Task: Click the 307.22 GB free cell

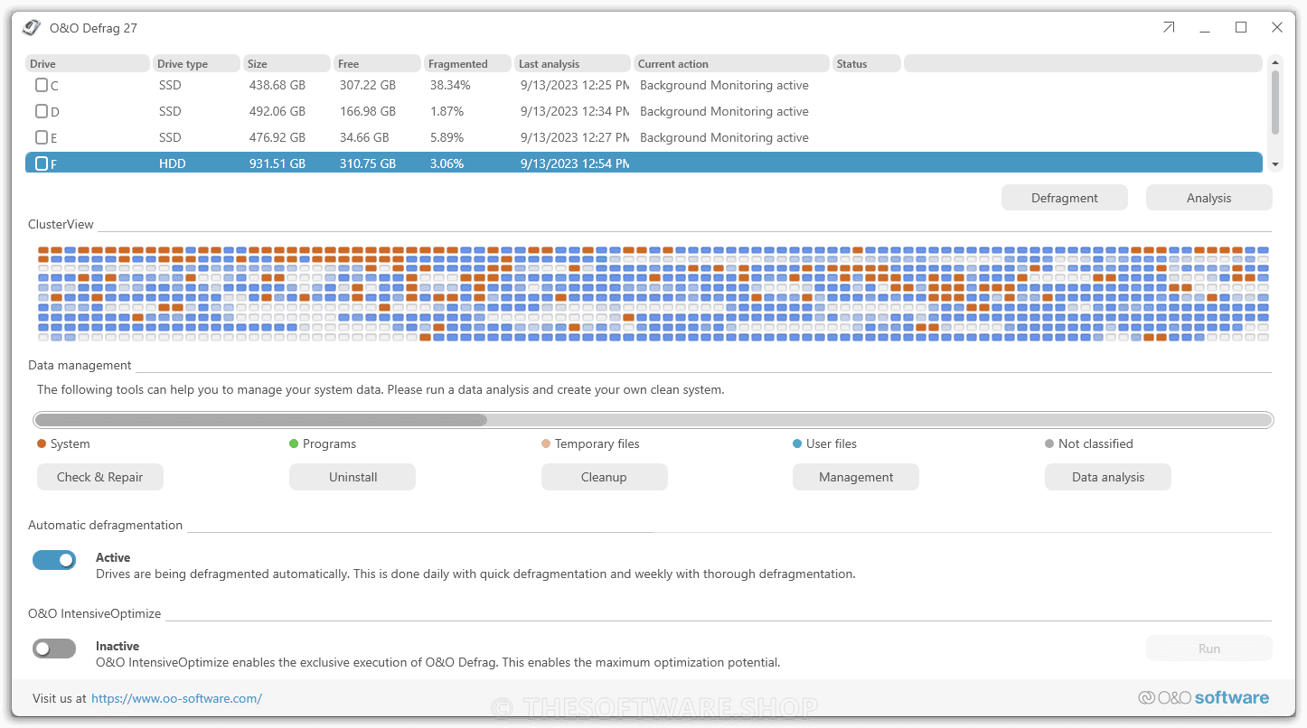Action: coord(367,85)
